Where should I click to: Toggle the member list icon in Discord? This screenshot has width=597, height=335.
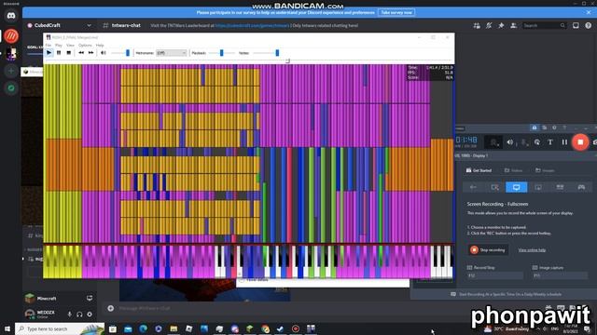(x=514, y=25)
